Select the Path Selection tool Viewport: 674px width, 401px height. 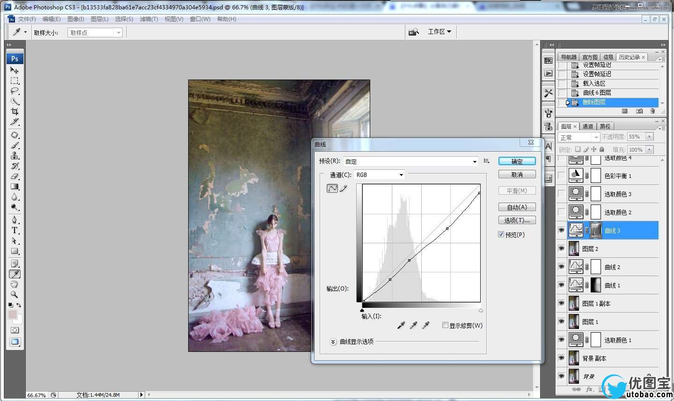click(x=15, y=241)
